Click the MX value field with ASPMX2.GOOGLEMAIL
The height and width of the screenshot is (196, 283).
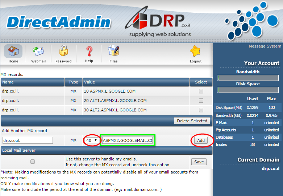[x=128, y=140]
